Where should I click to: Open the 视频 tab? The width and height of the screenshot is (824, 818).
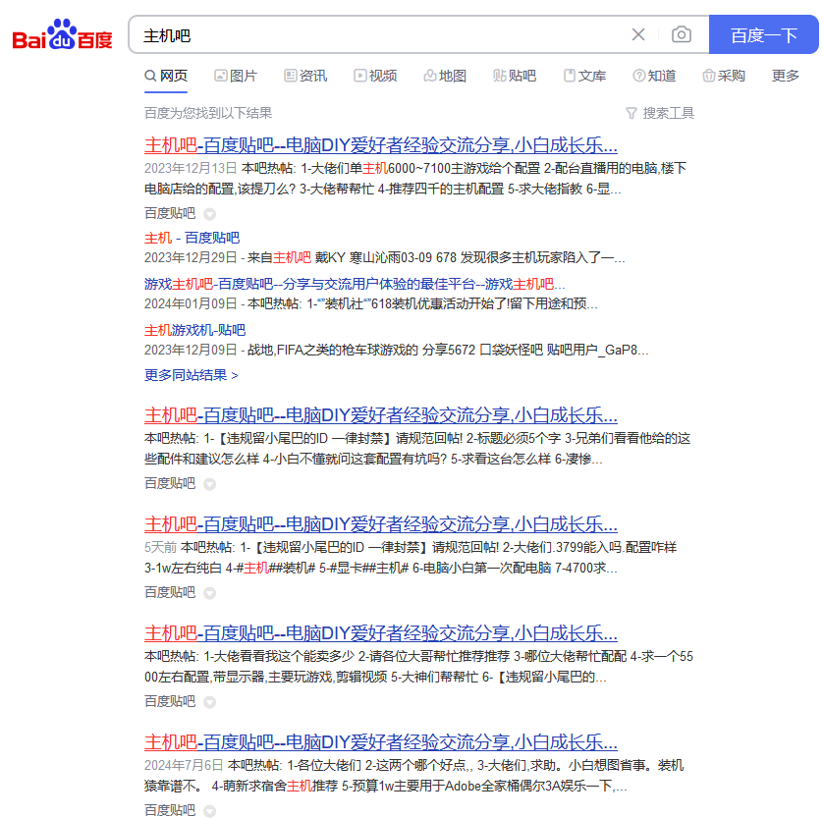(376, 77)
